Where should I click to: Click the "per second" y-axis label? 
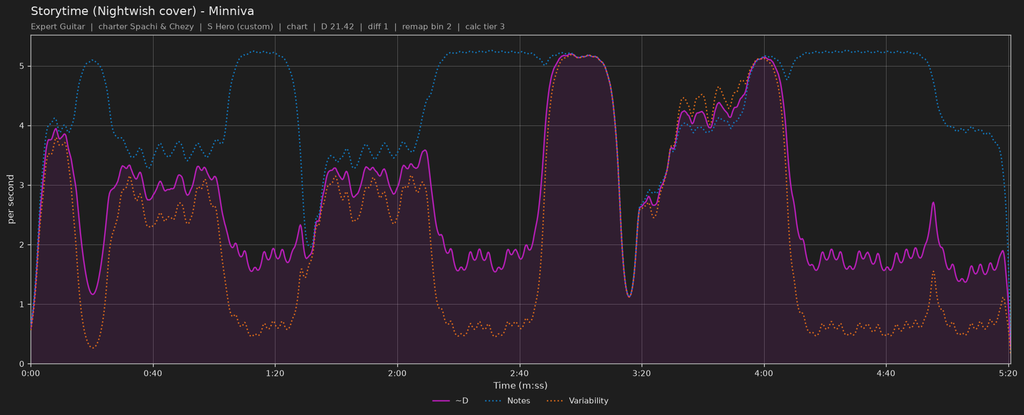11,199
